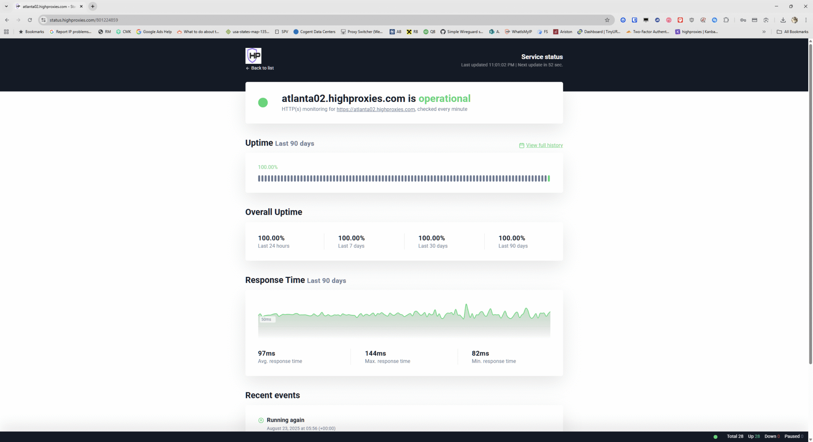
Task: Click the Running again event entry
Action: pos(297,424)
